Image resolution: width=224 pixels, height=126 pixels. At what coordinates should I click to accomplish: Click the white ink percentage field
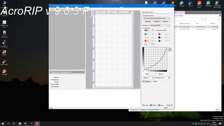click(152, 44)
